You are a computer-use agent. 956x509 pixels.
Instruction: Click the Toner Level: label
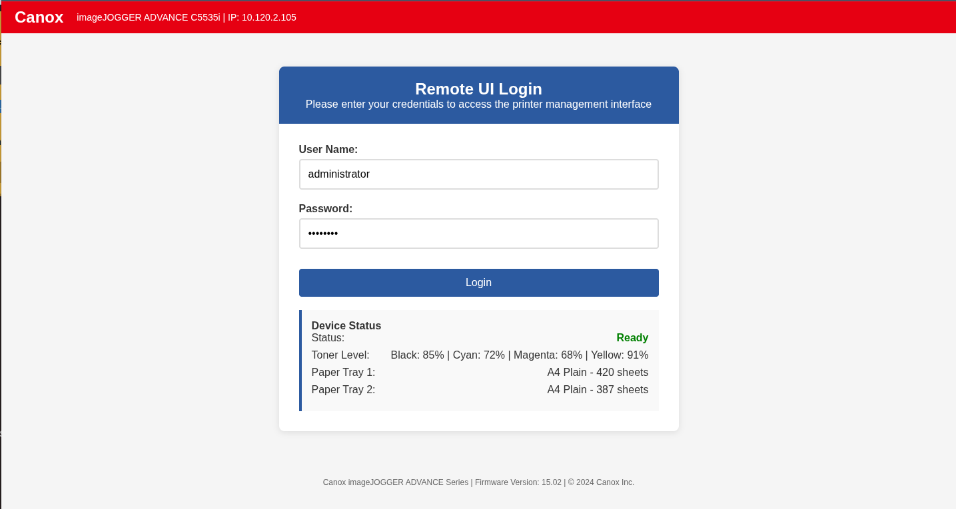340,355
